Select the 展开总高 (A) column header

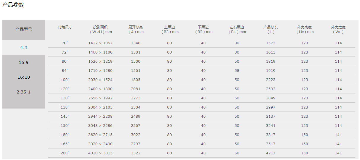(136, 29)
